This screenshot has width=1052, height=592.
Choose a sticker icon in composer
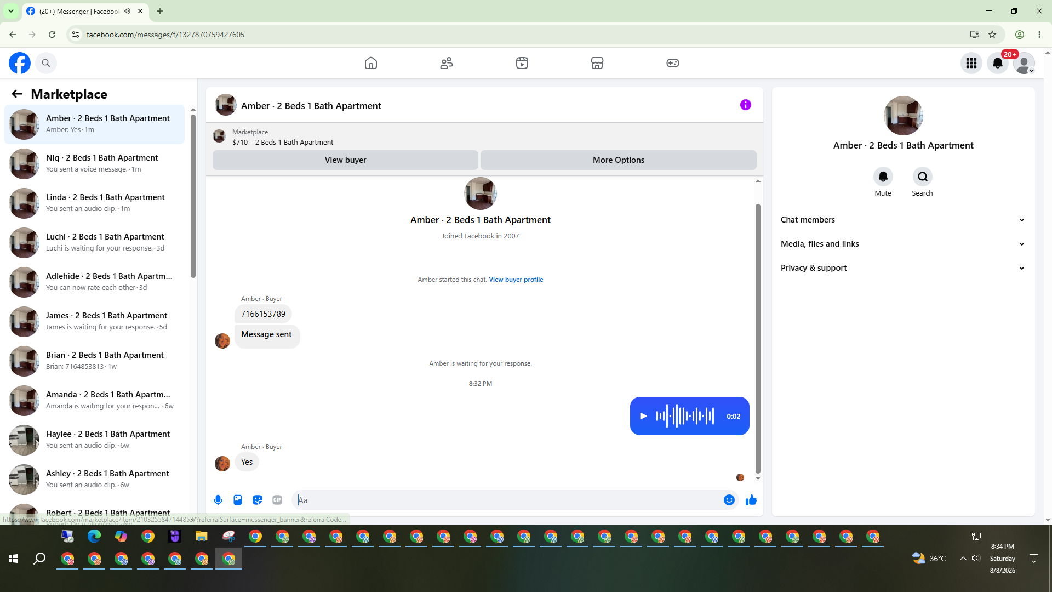[x=258, y=500]
